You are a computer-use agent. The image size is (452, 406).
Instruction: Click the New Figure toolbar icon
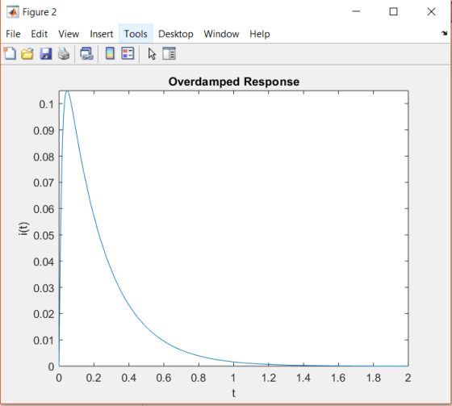tap(10, 53)
